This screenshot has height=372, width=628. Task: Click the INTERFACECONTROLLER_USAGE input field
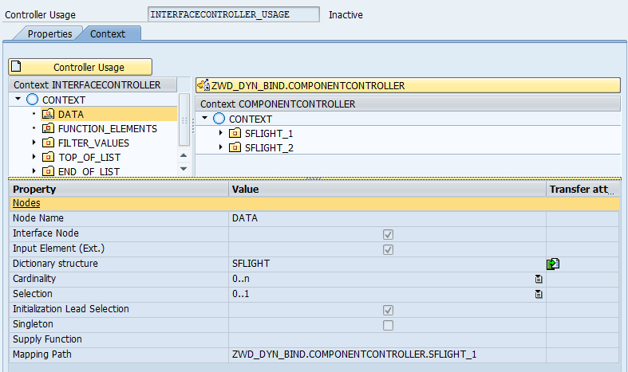click(234, 14)
